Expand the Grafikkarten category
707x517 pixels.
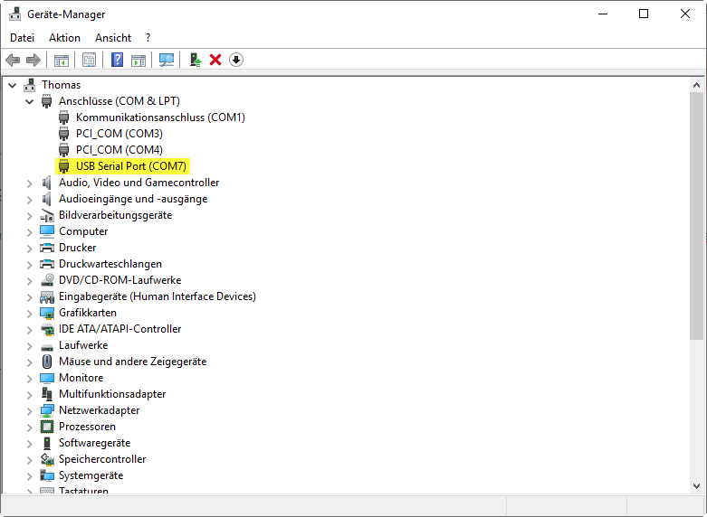[x=30, y=313]
